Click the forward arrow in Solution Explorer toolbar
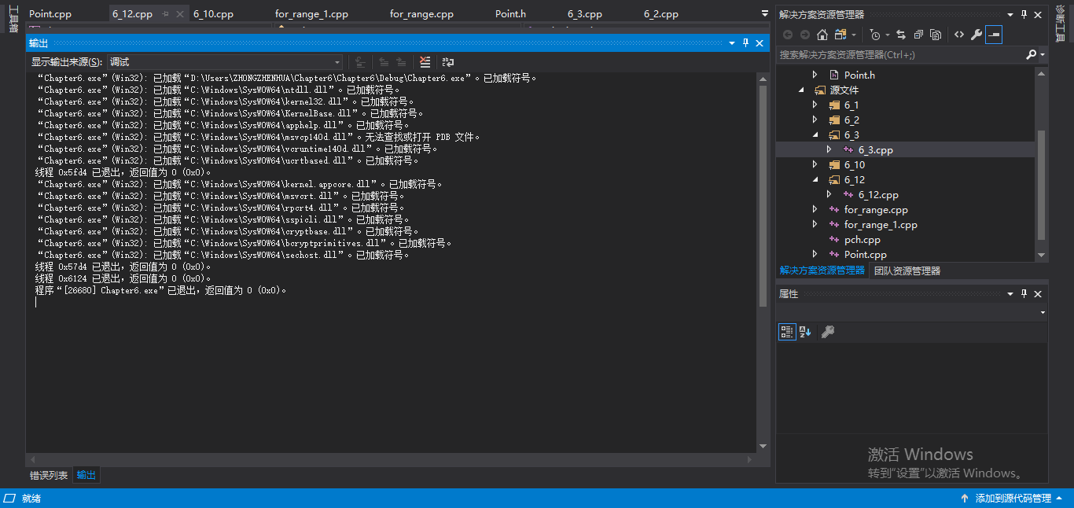The width and height of the screenshot is (1074, 508). 805,35
